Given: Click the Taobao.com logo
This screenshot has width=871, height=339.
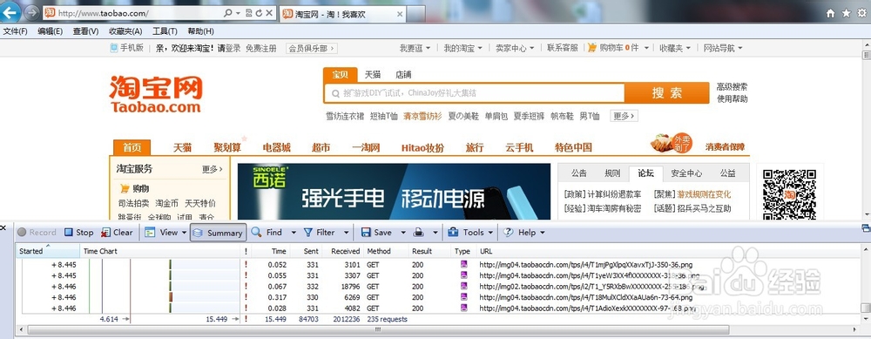Looking at the screenshot, I should 156,93.
